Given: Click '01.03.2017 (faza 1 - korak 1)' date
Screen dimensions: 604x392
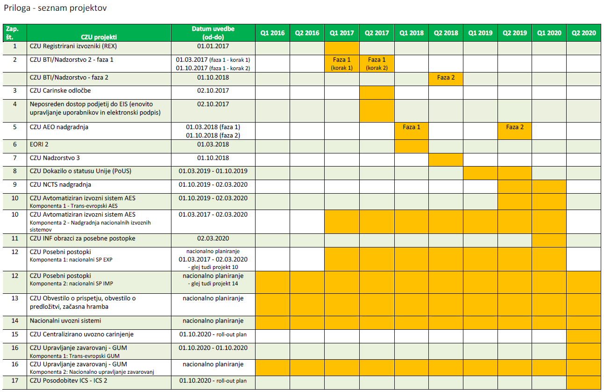Looking at the screenshot, I should (213, 60).
